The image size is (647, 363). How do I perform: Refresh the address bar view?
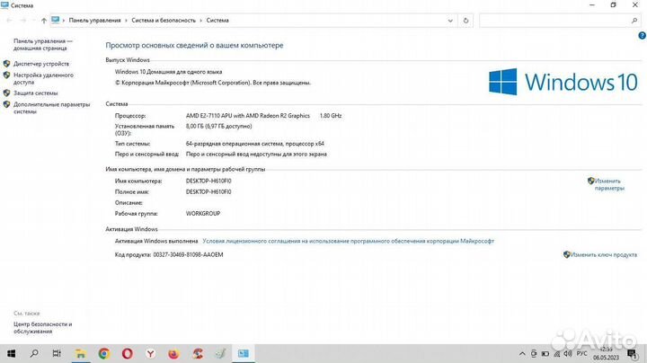click(465, 20)
